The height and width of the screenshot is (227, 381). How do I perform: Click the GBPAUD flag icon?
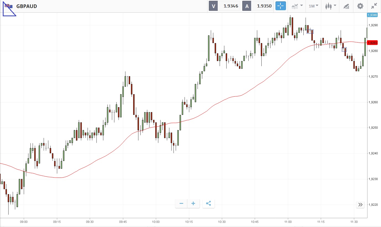[x=8, y=6]
